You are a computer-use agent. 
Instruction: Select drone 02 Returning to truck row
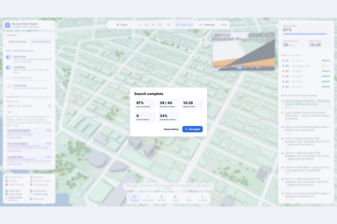pyautogui.click(x=306, y=66)
